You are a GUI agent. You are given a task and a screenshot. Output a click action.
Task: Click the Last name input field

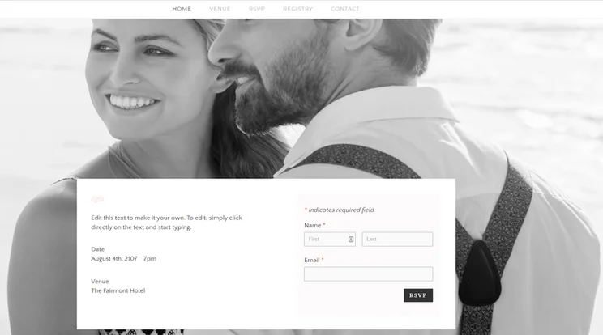click(397, 239)
